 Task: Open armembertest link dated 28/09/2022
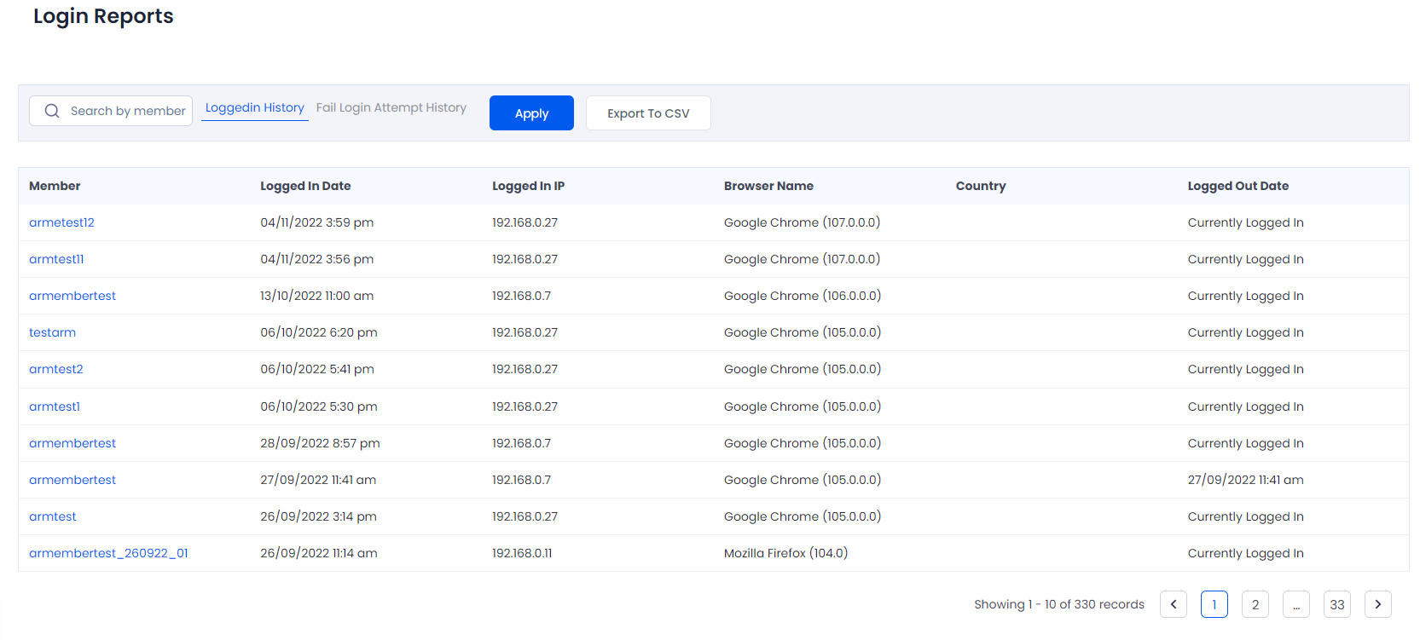coord(72,443)
